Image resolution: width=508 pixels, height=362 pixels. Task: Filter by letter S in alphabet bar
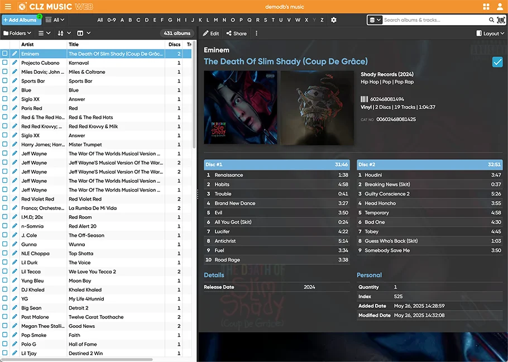265,20
